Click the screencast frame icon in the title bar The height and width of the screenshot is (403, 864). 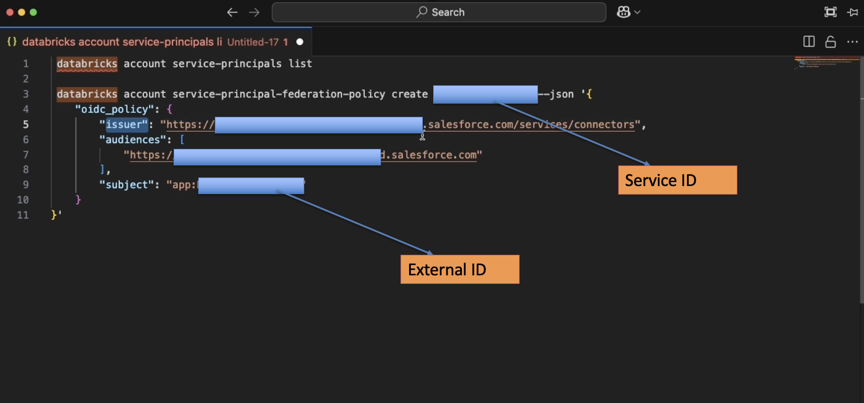[830, 12]
